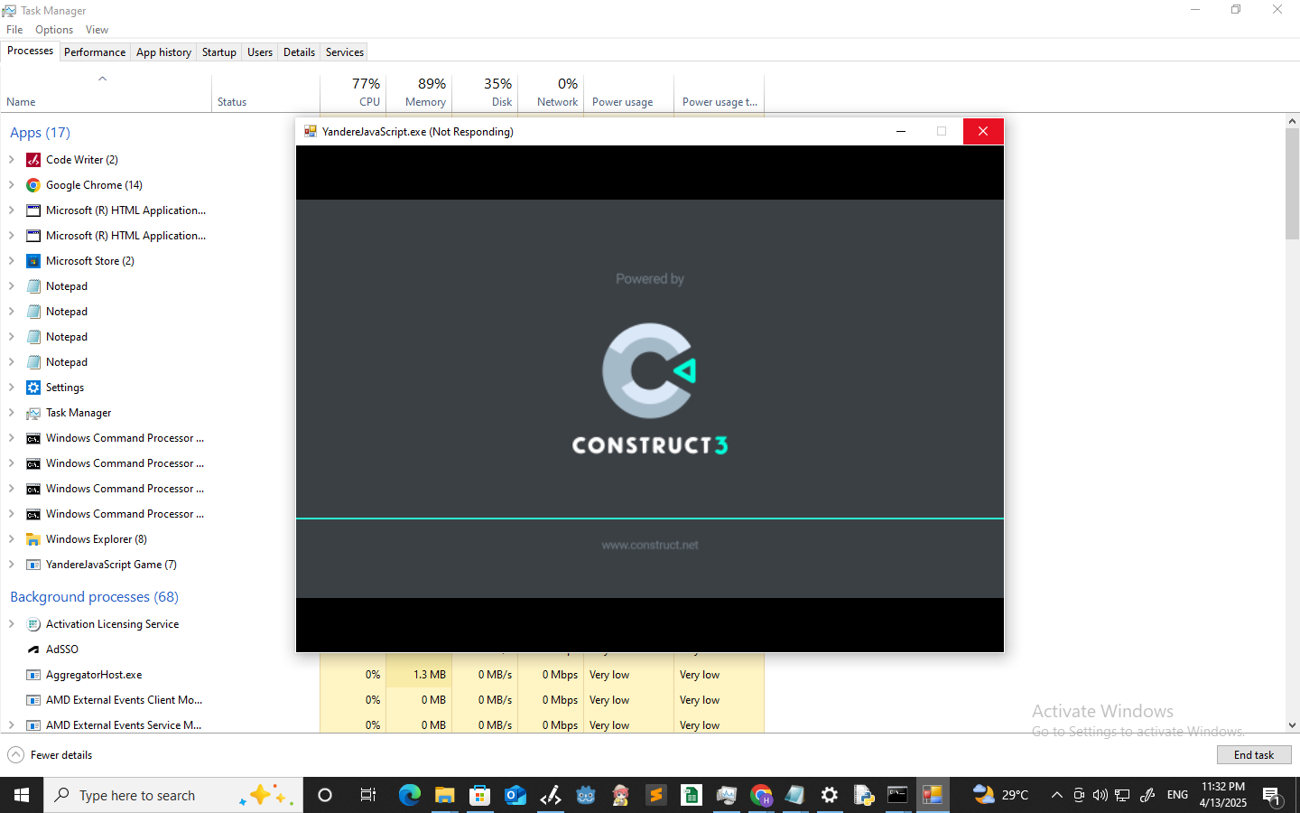Expand the Task Manager process row
This screenshot has height=813, width=1300.
pyautogui.click(x=12, y=413)
